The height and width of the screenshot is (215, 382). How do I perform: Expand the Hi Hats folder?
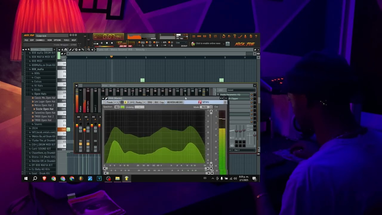click(38, 85)
